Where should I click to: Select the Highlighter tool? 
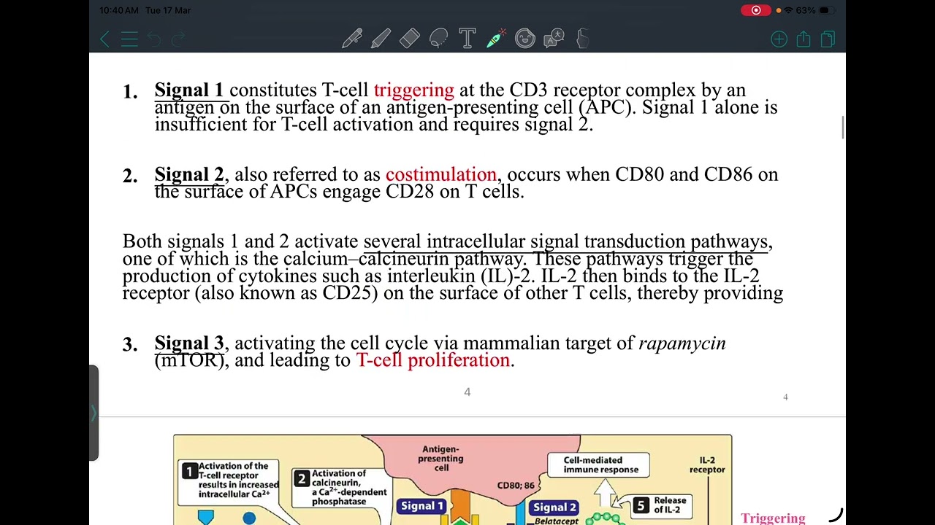pyautogui.click(x=381, y=39)
